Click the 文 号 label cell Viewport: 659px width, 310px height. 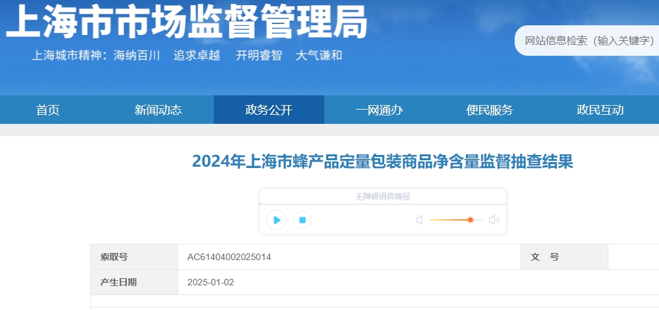point(564,257)
